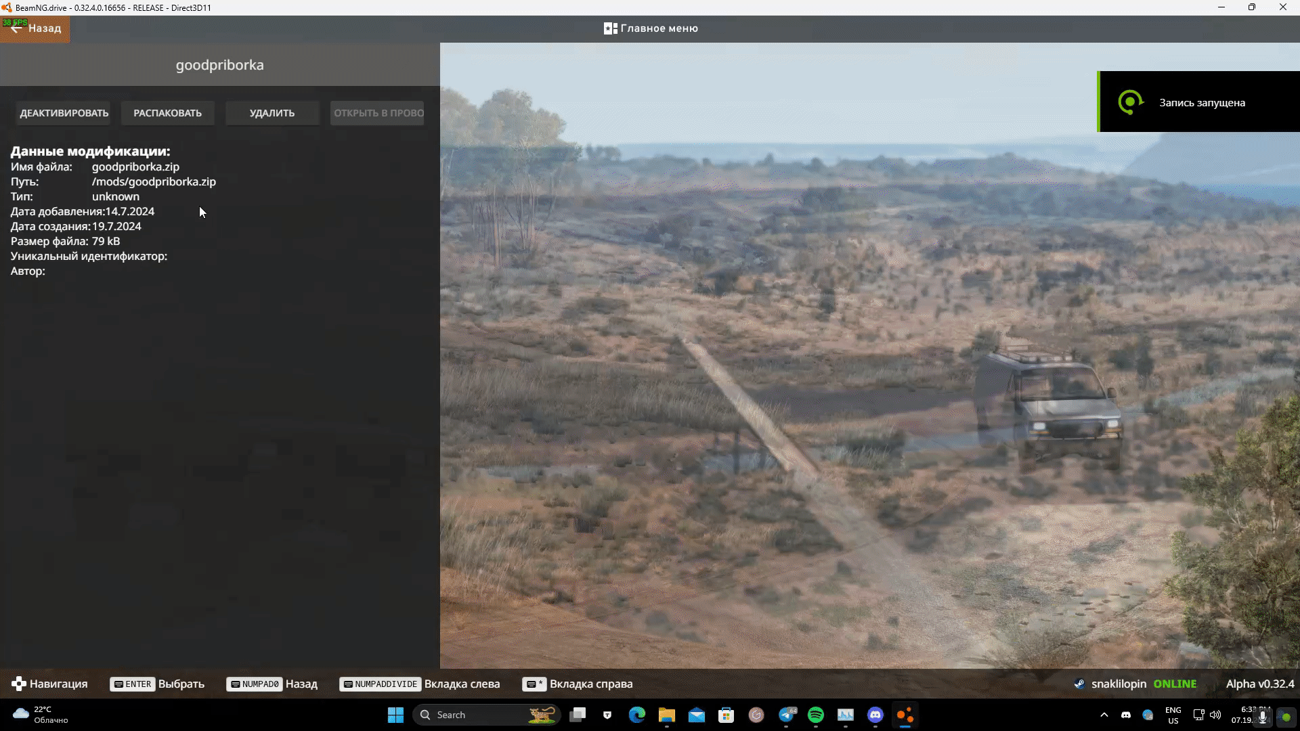Click the goodpriborka title header
Viewport: 1300px width, 731px height.
pyautogui.click(x=220, y=65)
